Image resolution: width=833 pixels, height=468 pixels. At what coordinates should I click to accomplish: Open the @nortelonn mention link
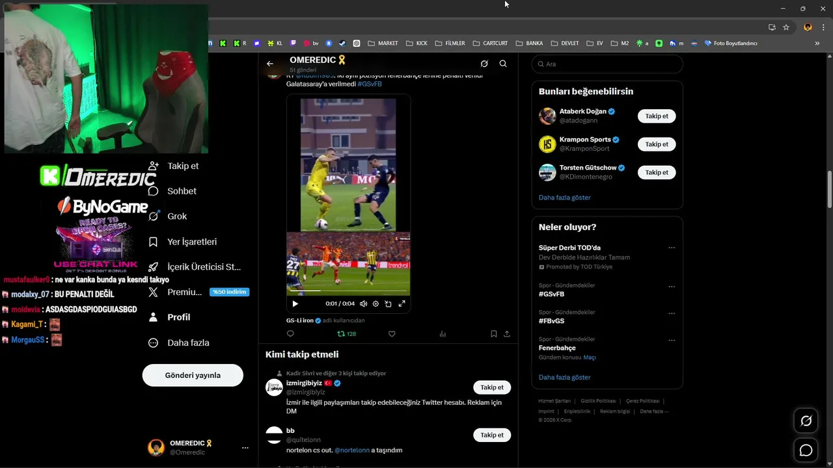(351, 450)
